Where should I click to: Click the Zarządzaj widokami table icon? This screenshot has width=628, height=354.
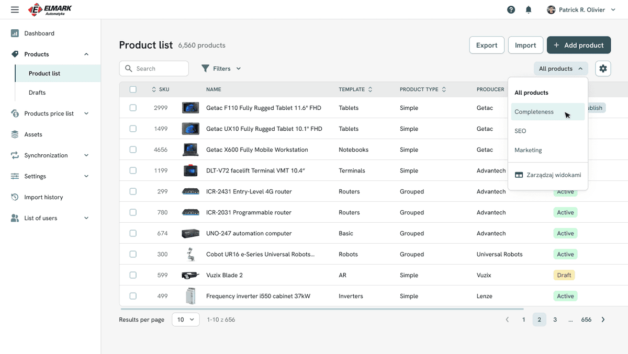519,175
